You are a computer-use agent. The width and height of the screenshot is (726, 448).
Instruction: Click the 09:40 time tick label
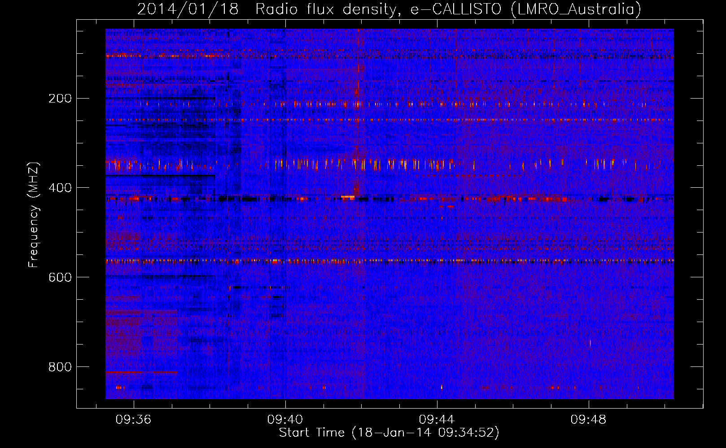(x=285, y=420)
